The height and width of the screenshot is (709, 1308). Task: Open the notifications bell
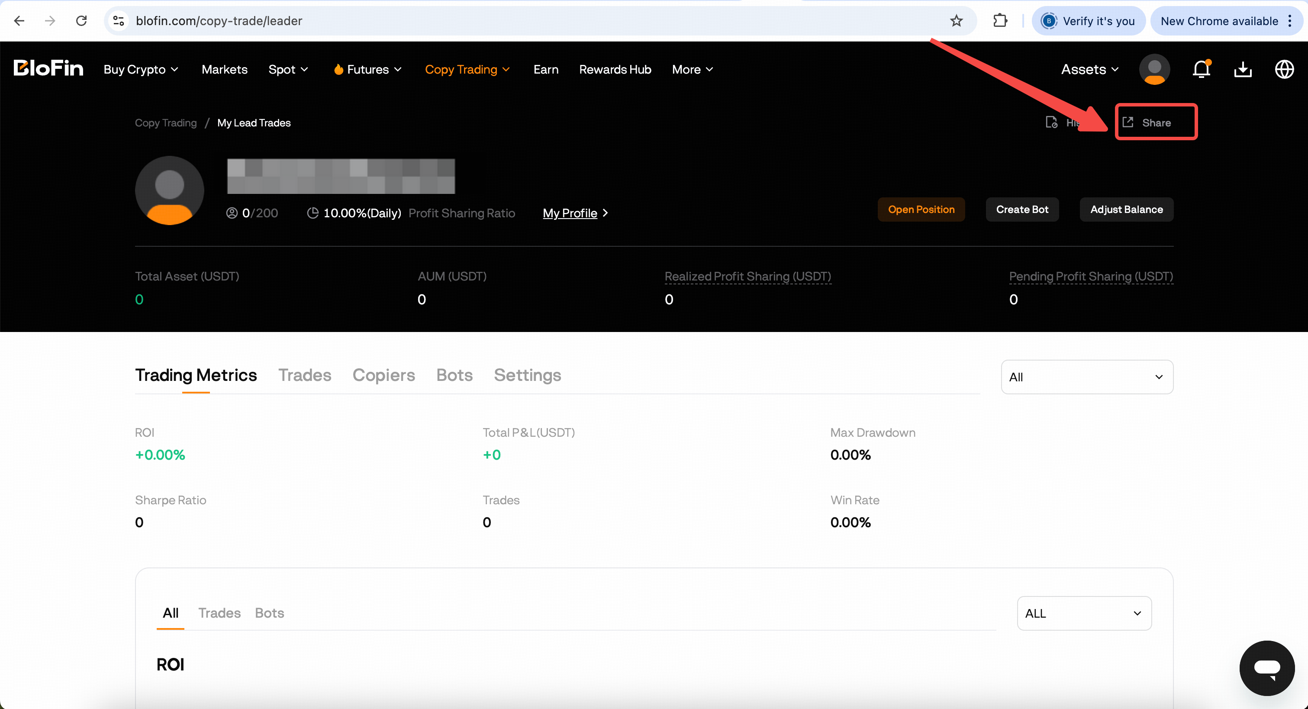[1202, 70]
